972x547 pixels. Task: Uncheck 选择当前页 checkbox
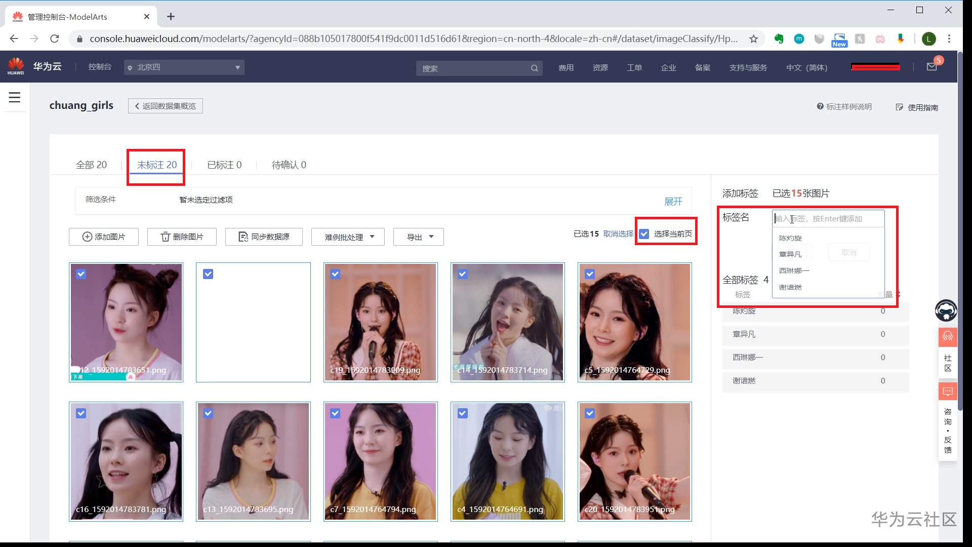644,234
